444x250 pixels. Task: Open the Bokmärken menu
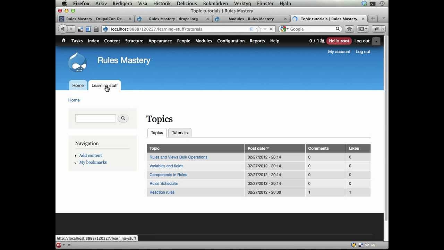click(215, 3)
